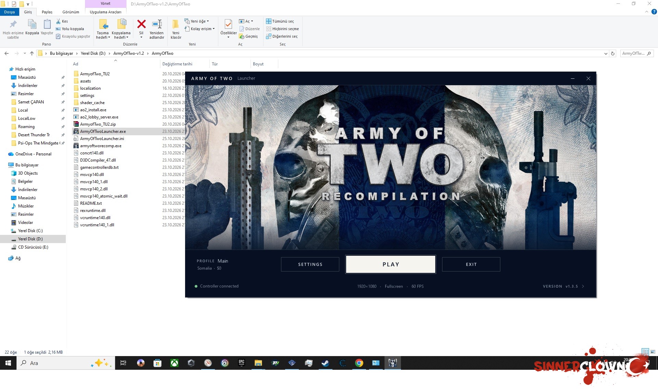
Task: Pin to Hızlı erişime sabitle icon
Action: pos(13,25)
